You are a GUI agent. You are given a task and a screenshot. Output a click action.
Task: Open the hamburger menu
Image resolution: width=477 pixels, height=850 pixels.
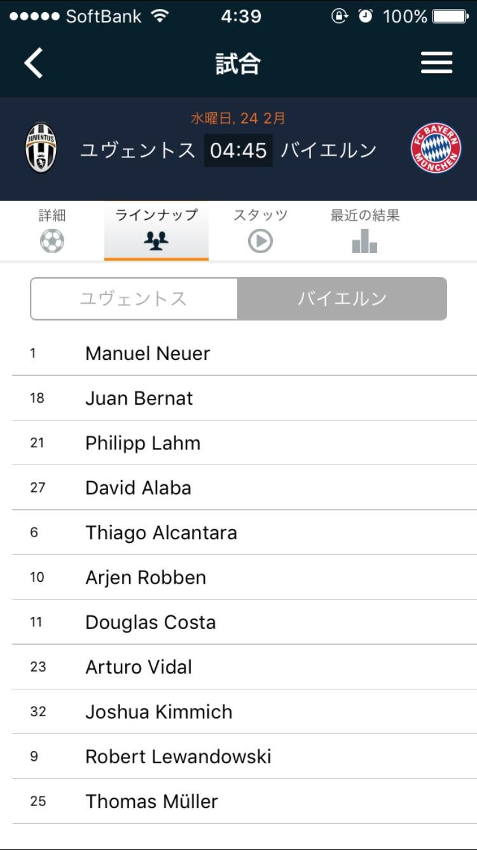(x=436, y=63)
